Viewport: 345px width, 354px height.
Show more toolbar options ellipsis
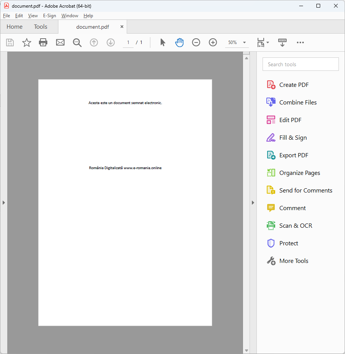300,42
